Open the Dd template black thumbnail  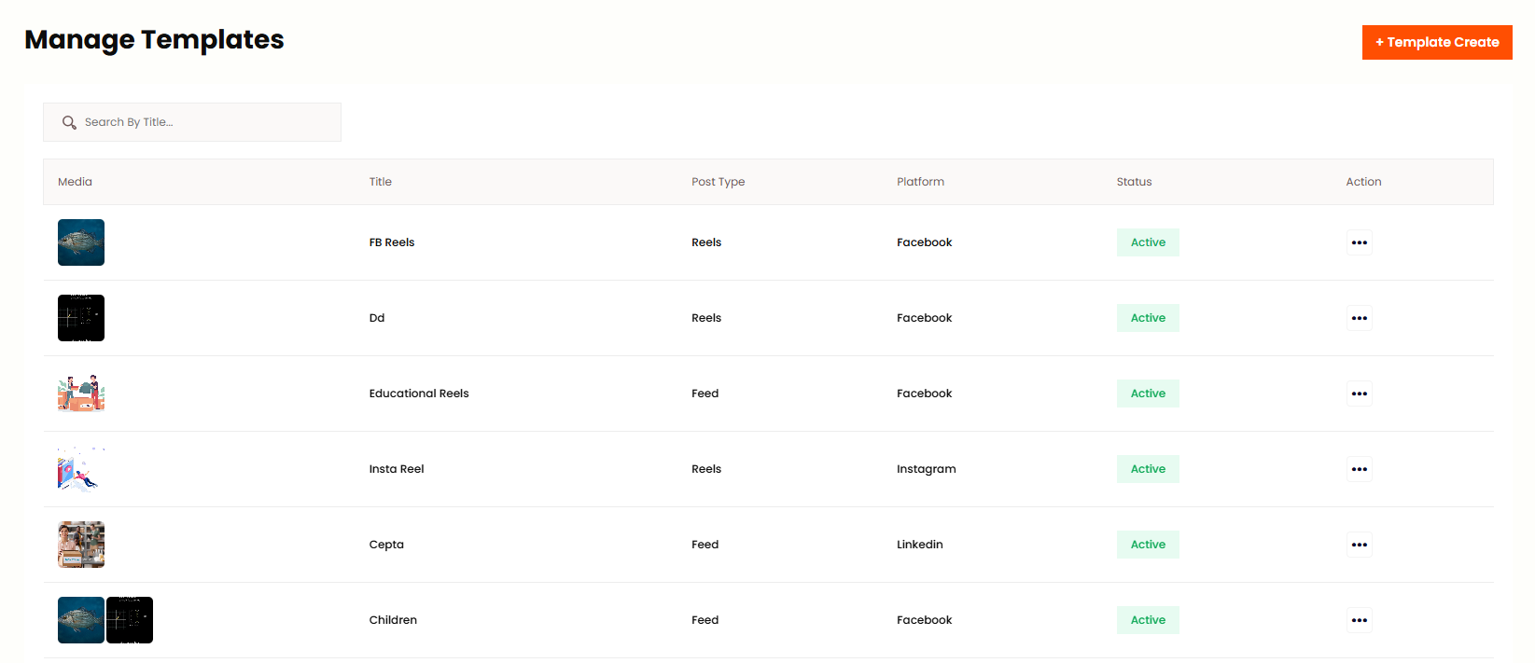click(81, 318)
